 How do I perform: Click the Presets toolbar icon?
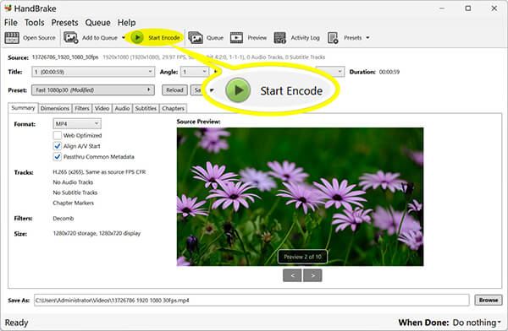tap(333, 37)
